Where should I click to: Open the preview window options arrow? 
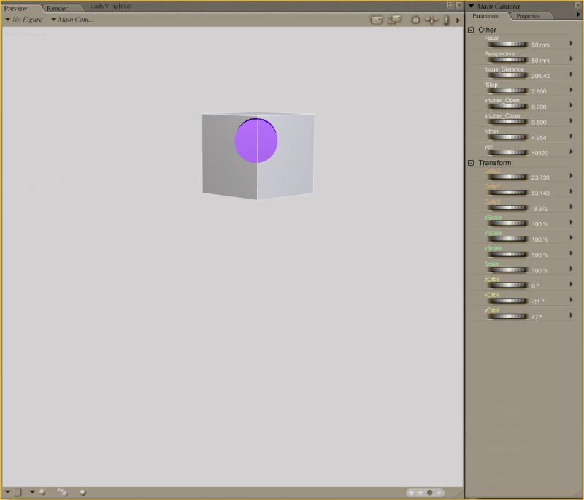click(x=458, y=20)
